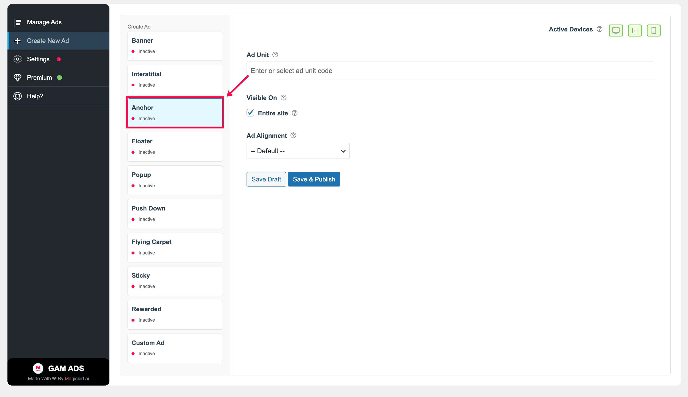Click the Create New Ad text label
Image resolution: width=688 pixels, height=397 pixels.
[x=48, y=40]
